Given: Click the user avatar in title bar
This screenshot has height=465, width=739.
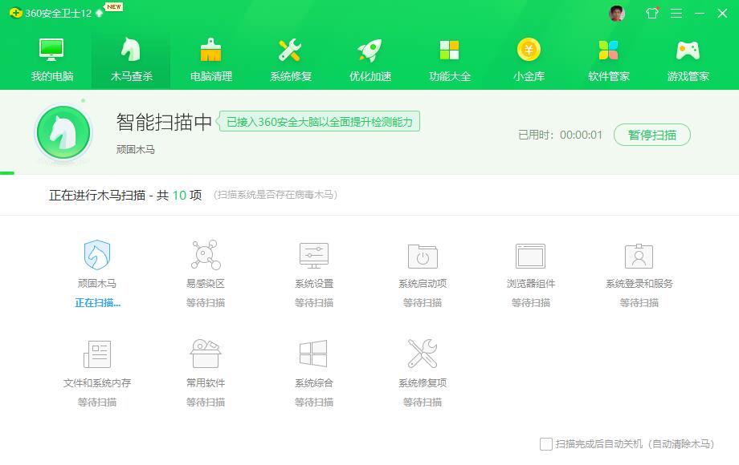Looking at the screenshot, I should 617,14.
